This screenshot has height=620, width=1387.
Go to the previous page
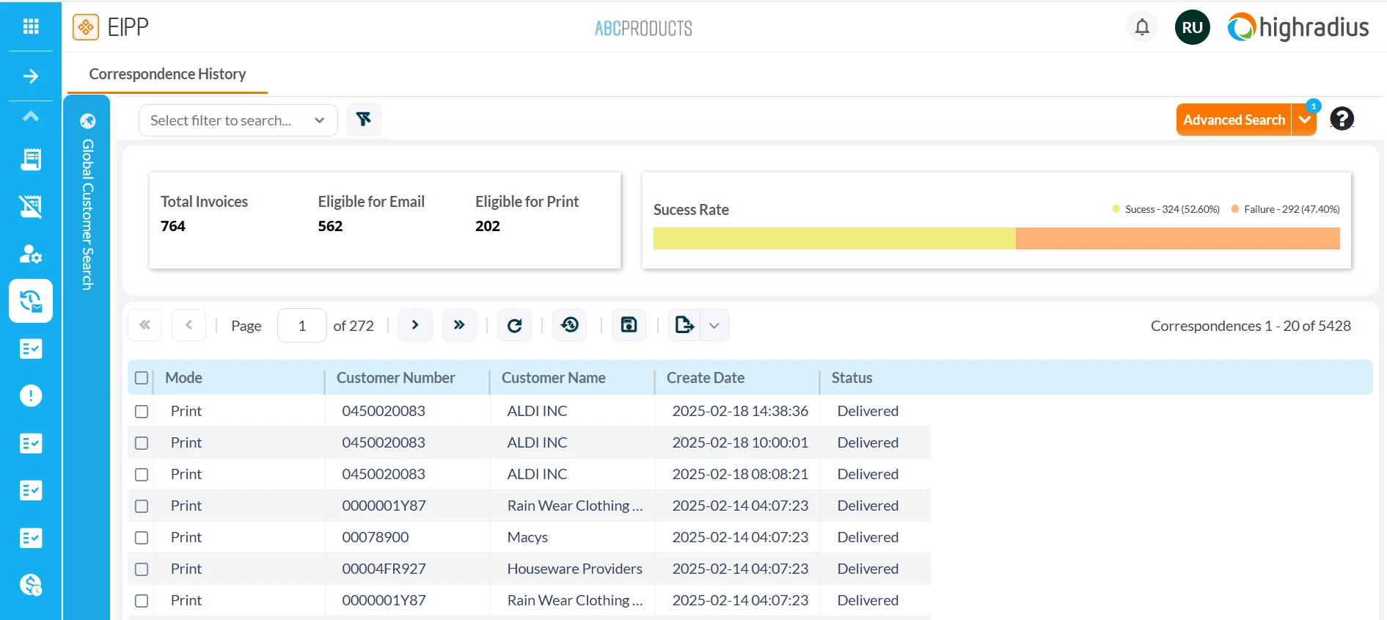[189, 325]
